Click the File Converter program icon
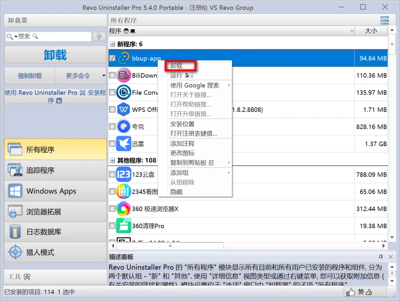The width and height of the screenshot is (400, 301). [x=124, y=92]
